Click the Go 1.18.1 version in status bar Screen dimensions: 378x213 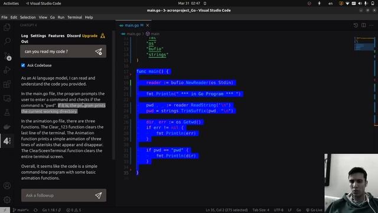(x=51, y=210)
